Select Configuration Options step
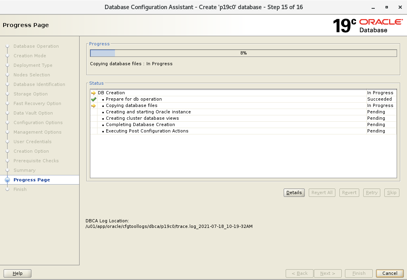 coord(38,122)
